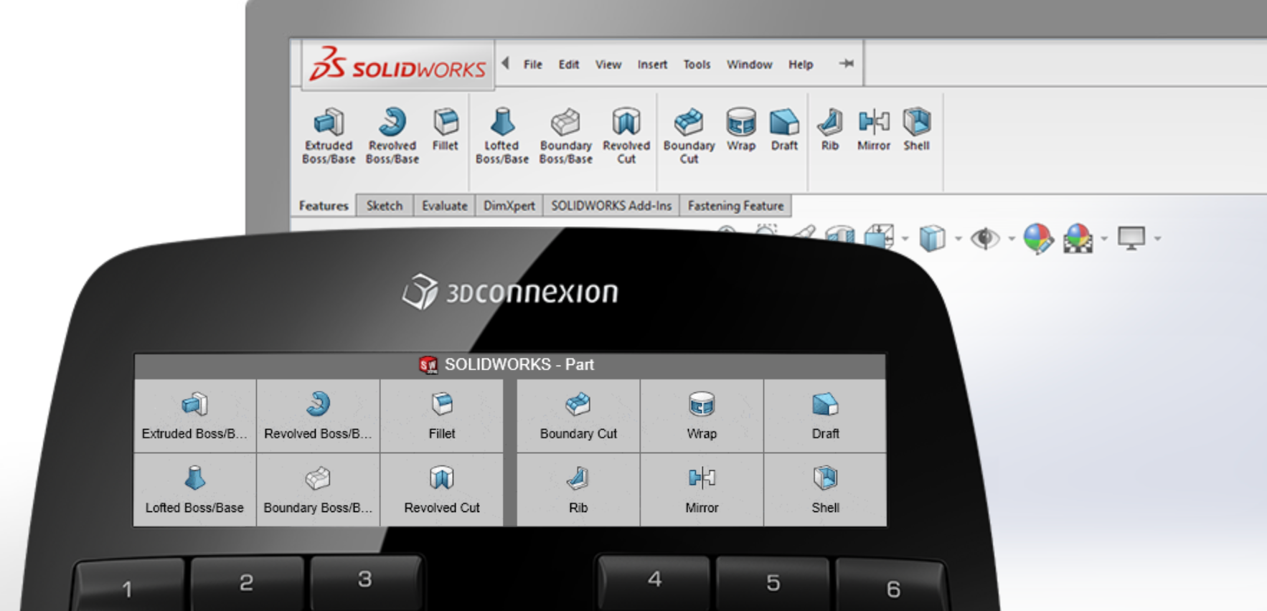Open the DimXpert tab
The image size is (1267, 611).
509,206
